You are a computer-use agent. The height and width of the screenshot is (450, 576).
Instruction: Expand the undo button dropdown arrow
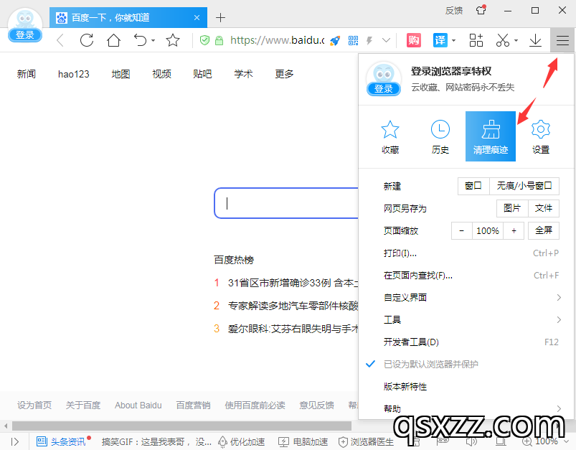pos(154,40)
